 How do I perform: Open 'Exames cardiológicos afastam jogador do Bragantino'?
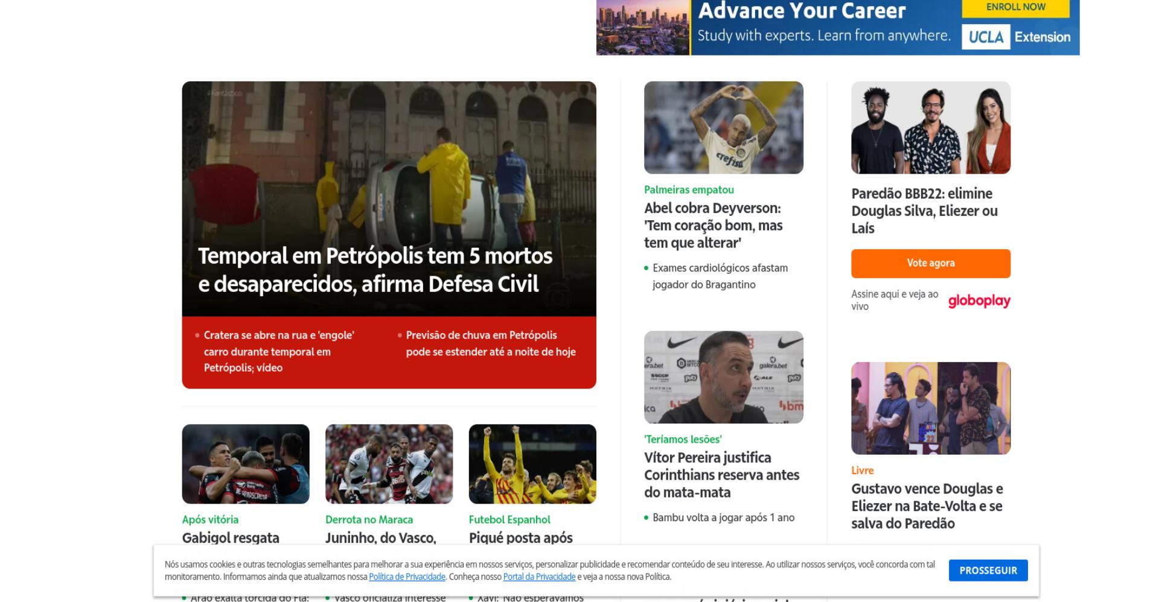pyautogui.click(x=720, y=276)
